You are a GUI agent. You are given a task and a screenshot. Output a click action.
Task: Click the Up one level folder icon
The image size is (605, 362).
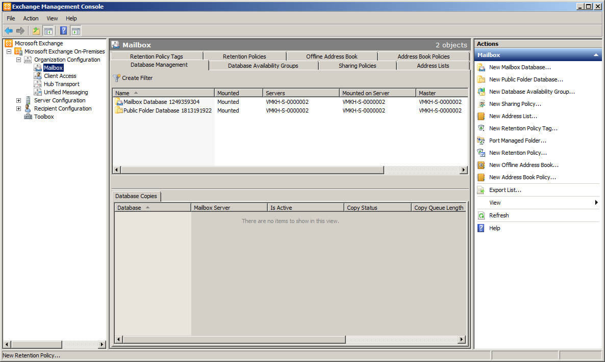point(36,31)
